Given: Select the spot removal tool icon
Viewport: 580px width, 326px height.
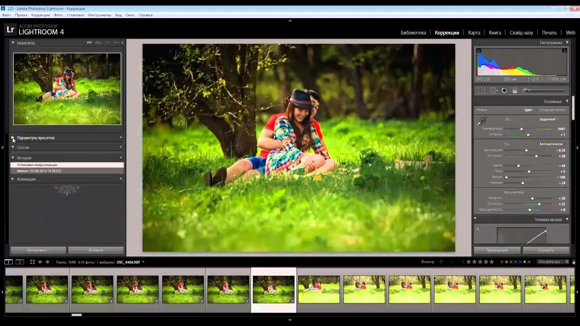Looking at the screenshot, I should [493, 91].
